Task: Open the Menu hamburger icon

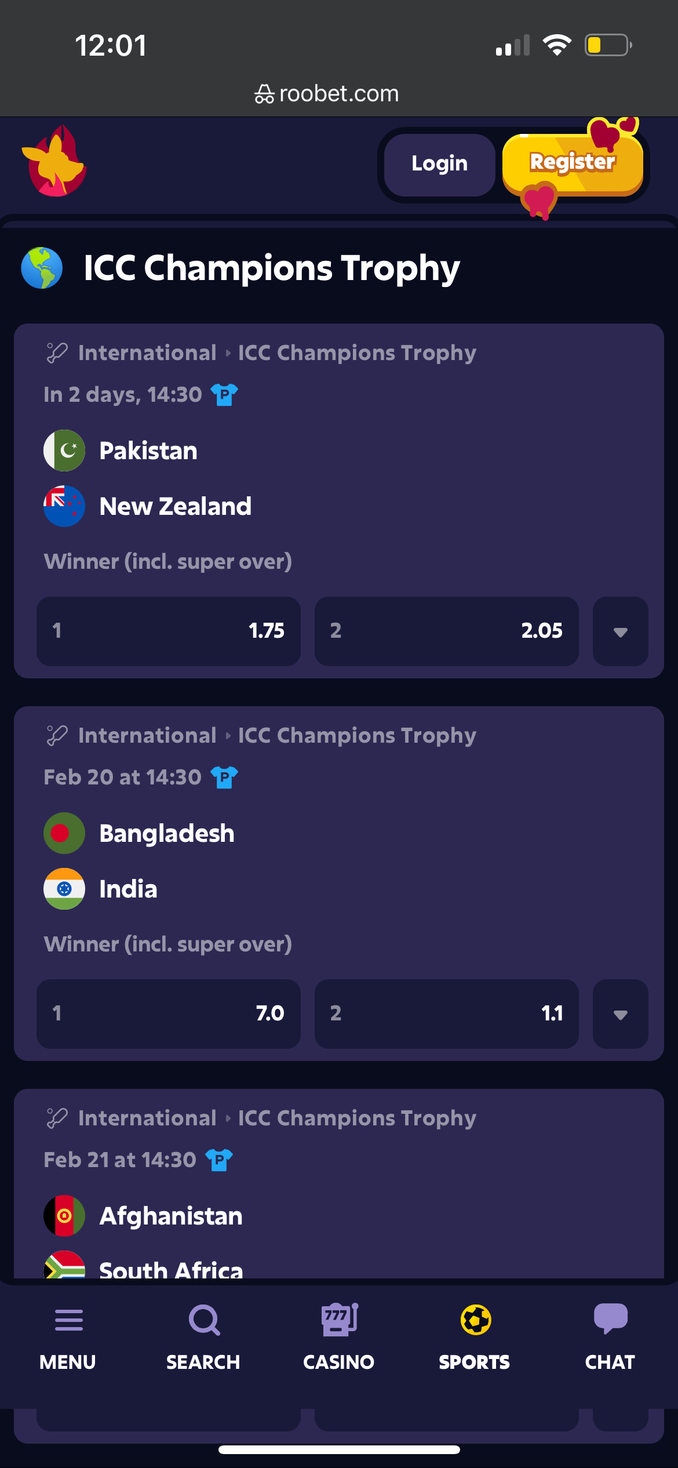Action: [68, 1333]
